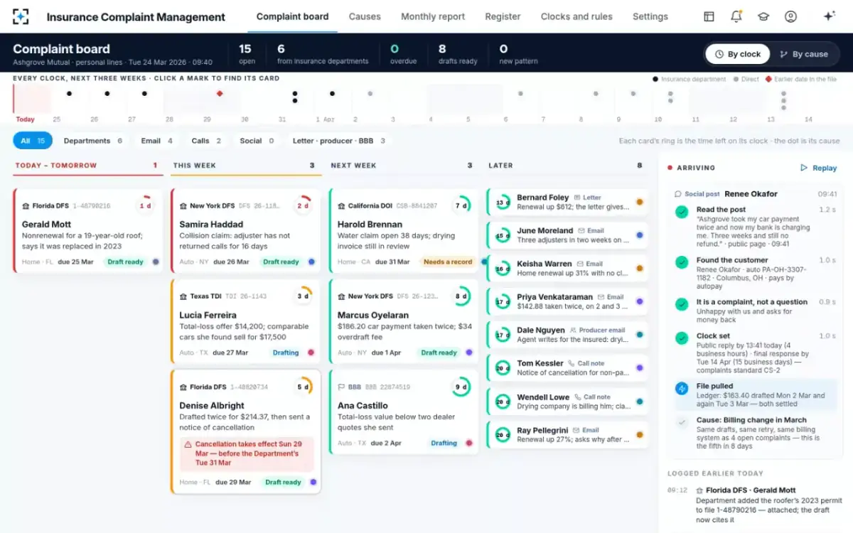The height and width of the screenshot is (533, 853).
Task: Click the 9 d clock ring on Ana Castillo
Action: pos(461,387)
